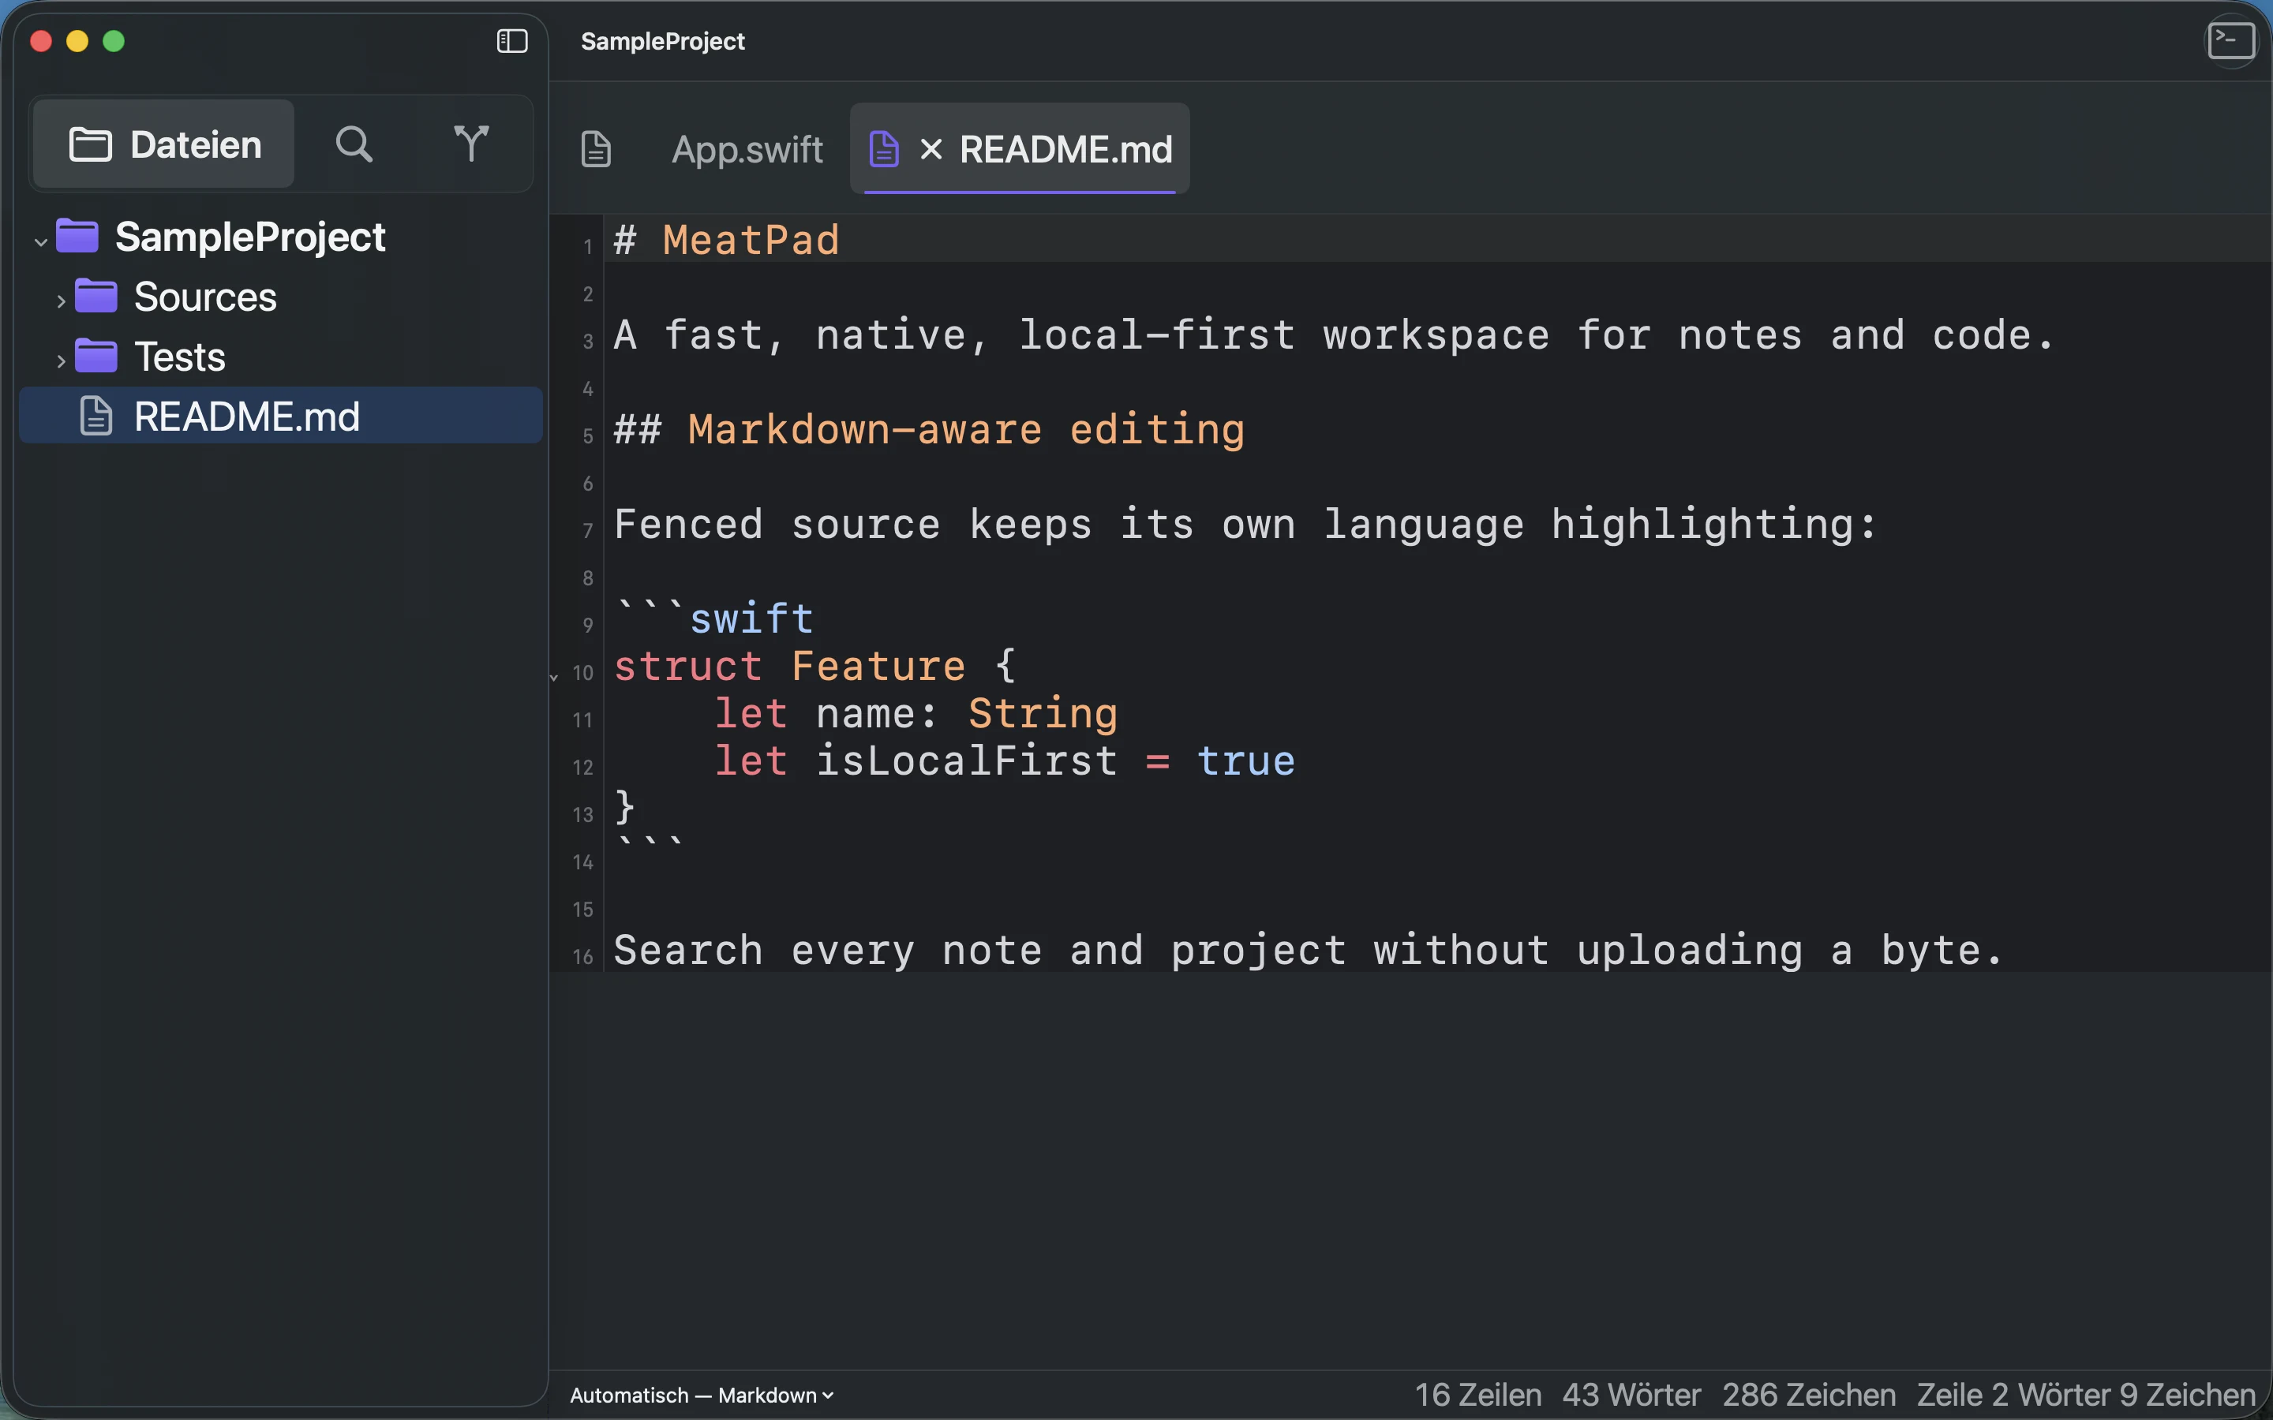Viewport: 2273px width, 1420px height.
Task: Click the Tests folder icon
Action: pos(95,356)
